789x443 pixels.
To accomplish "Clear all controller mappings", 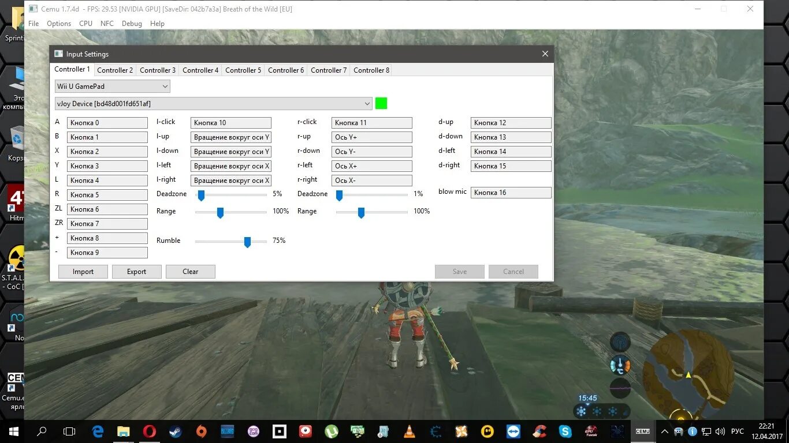I will (191, 272).
